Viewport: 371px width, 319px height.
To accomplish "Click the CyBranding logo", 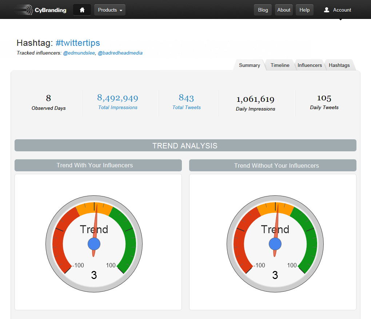I will coord(40,10).
